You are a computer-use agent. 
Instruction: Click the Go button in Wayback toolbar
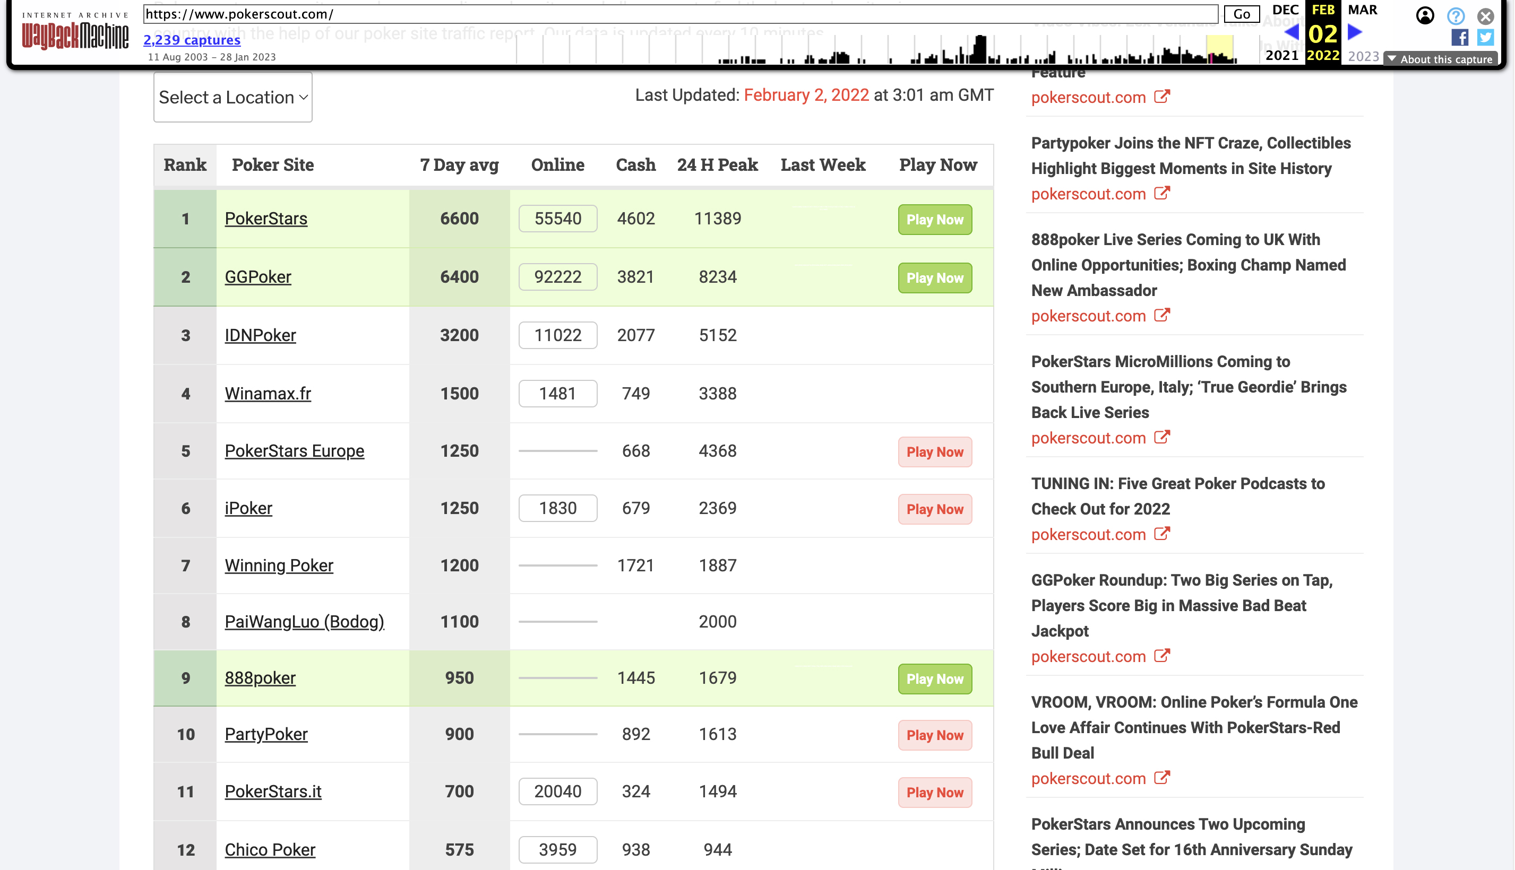[1241, 14]
